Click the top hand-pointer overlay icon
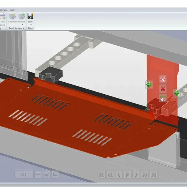The width and height of the screenshot is (187, 187). click(163, 79)
